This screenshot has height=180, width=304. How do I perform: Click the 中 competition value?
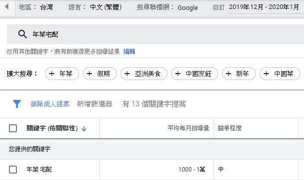click(x=221, y=170)
